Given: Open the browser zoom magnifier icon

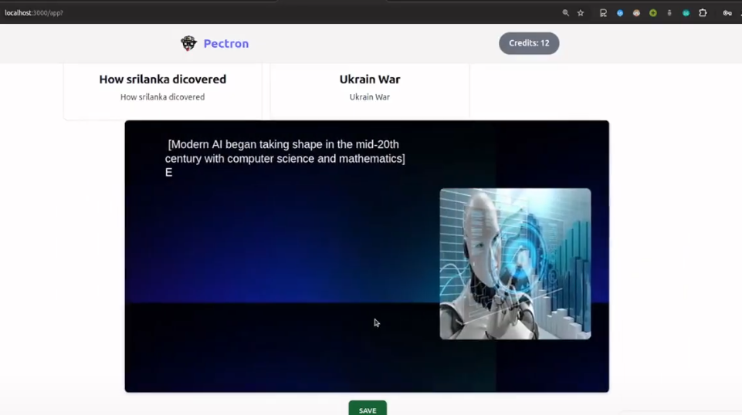Looking at the screenshot, I should click(565, 13).
